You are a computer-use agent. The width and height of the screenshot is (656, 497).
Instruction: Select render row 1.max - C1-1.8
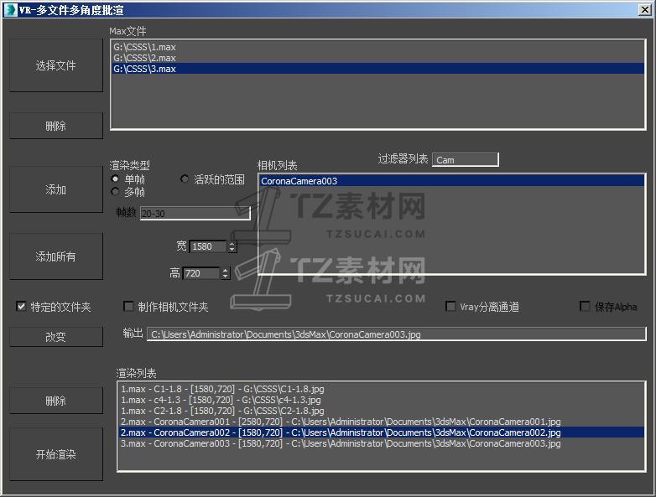382,389
